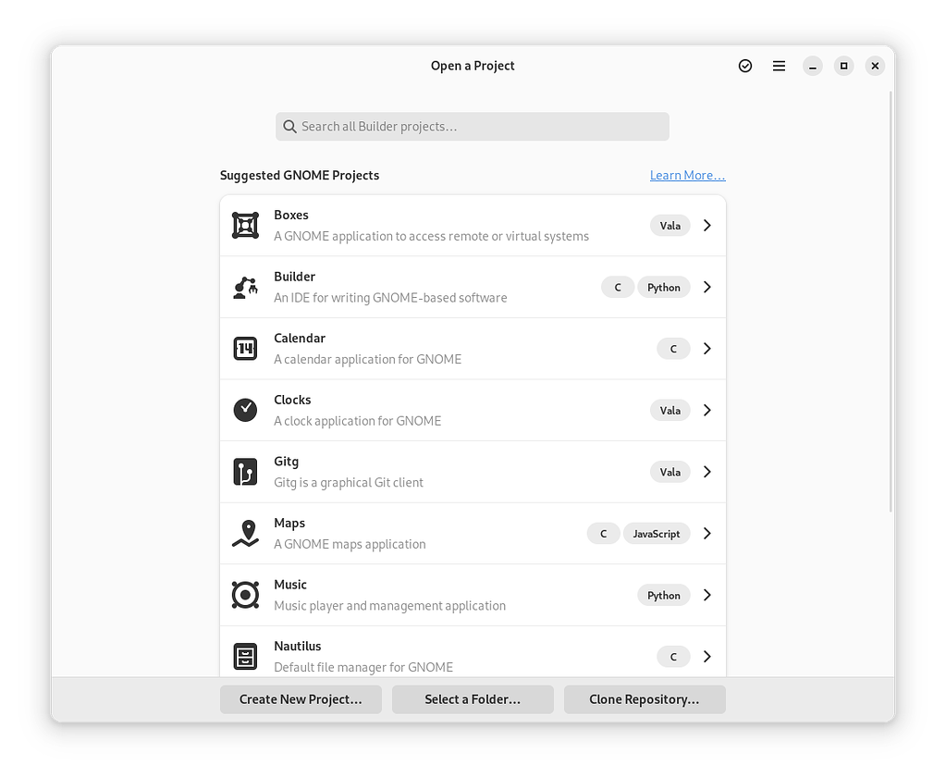The width and height of the screenshot is (946, 778).
Task: Open the hamburger menu
Action: click(x=778, y=66)
